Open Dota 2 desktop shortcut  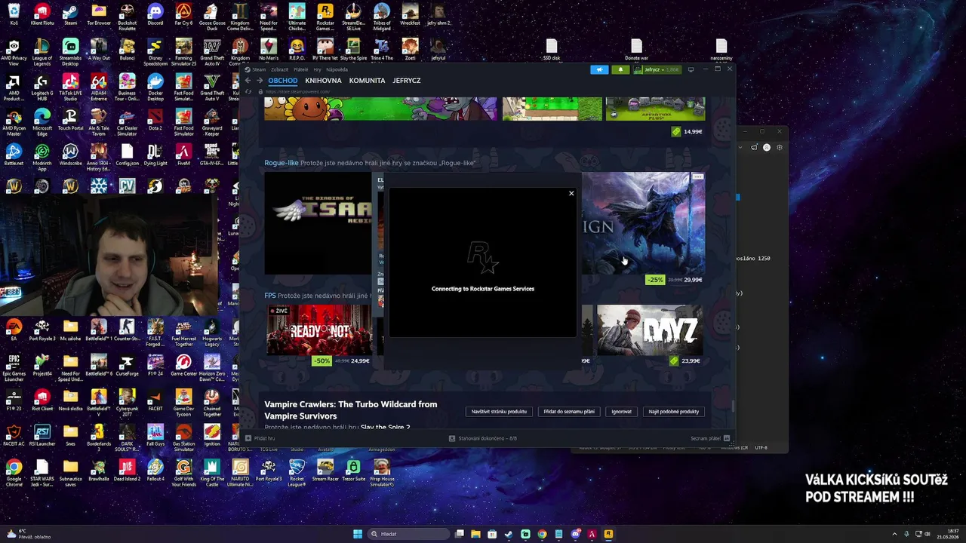155,120
